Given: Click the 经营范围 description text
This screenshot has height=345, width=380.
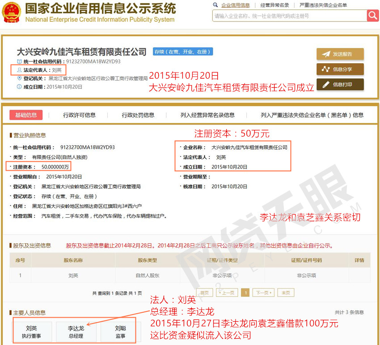Looking at the screenshot, I should tap(104, 216).
